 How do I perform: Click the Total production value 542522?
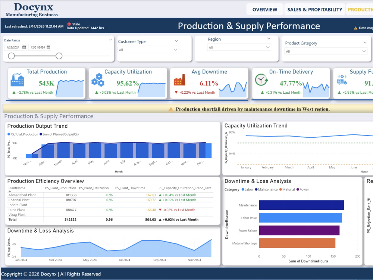[x=70, y=220]
